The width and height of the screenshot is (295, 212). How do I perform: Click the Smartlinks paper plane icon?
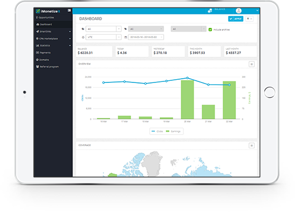point(38,32)
